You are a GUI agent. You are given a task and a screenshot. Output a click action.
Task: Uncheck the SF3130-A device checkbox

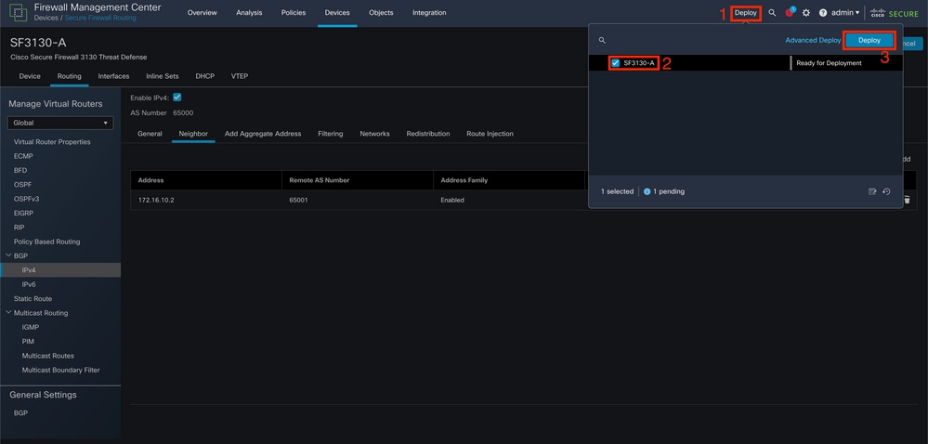(x=616, y=63)
